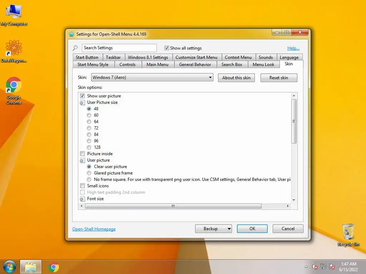The height and width of the screenshot is (274, 366).
Task: Select 84 user picture size
Action: pos(89,135)
